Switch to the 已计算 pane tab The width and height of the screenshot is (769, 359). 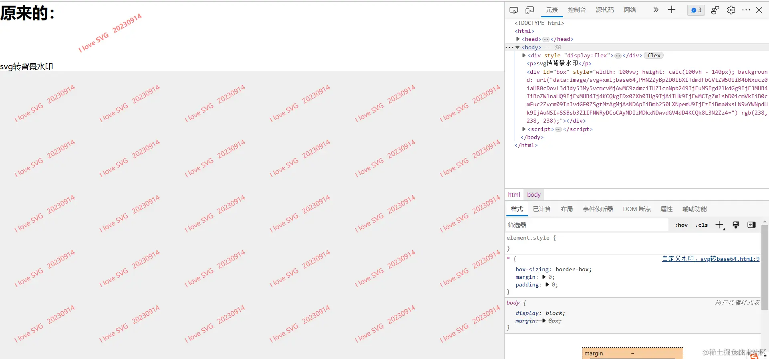542,209
